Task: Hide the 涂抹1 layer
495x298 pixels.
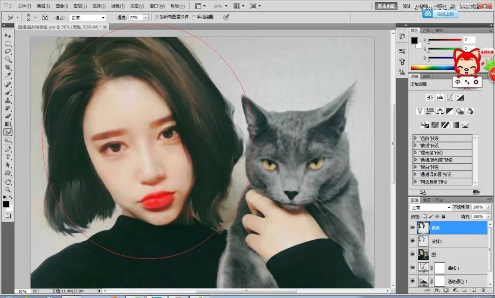Action: [x=412, y=241]
